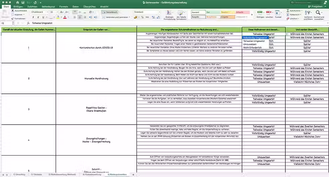The image size is (329, 177).
Task: Open Bedingte Formatierung
Action: coord(169,15)
